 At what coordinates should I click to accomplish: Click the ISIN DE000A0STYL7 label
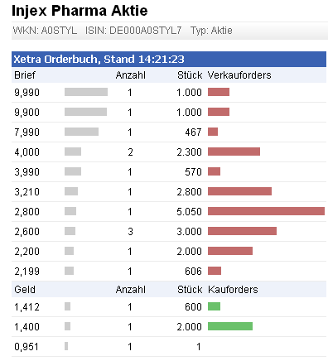click(x=133, y=31)
